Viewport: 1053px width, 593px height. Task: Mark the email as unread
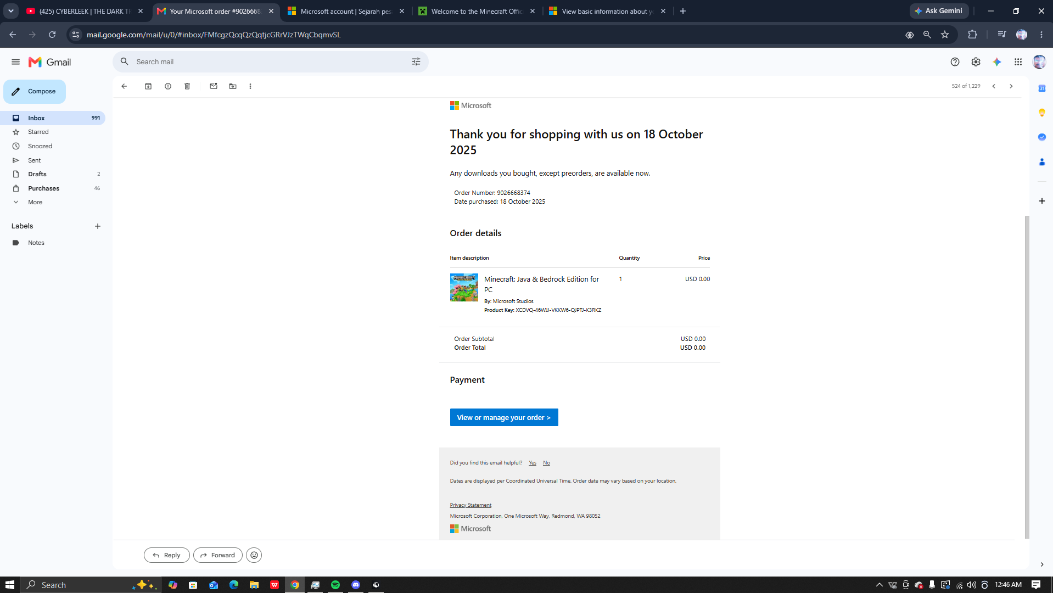pyautogui.click(x=214, y=86)
